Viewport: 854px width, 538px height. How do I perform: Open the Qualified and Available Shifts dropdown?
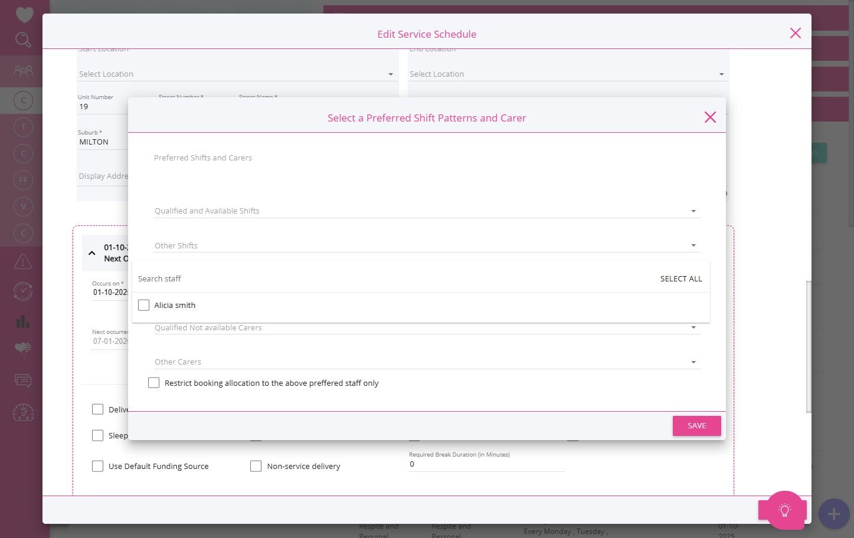tap(427, 211)
